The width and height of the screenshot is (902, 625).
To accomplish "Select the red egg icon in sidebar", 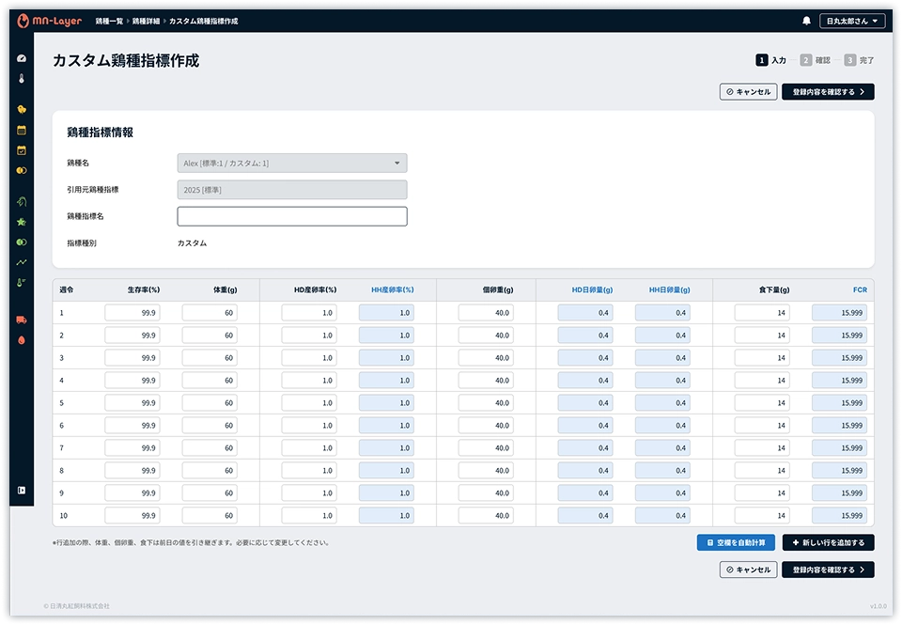I will pyautogui.click(x=22, y=339).
